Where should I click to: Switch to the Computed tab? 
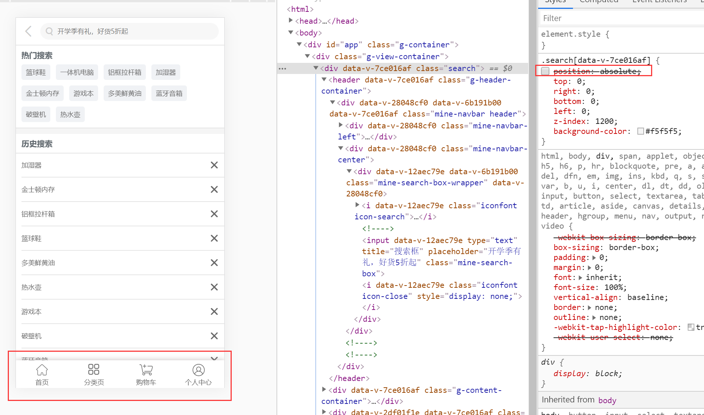(x=599, y=2)
